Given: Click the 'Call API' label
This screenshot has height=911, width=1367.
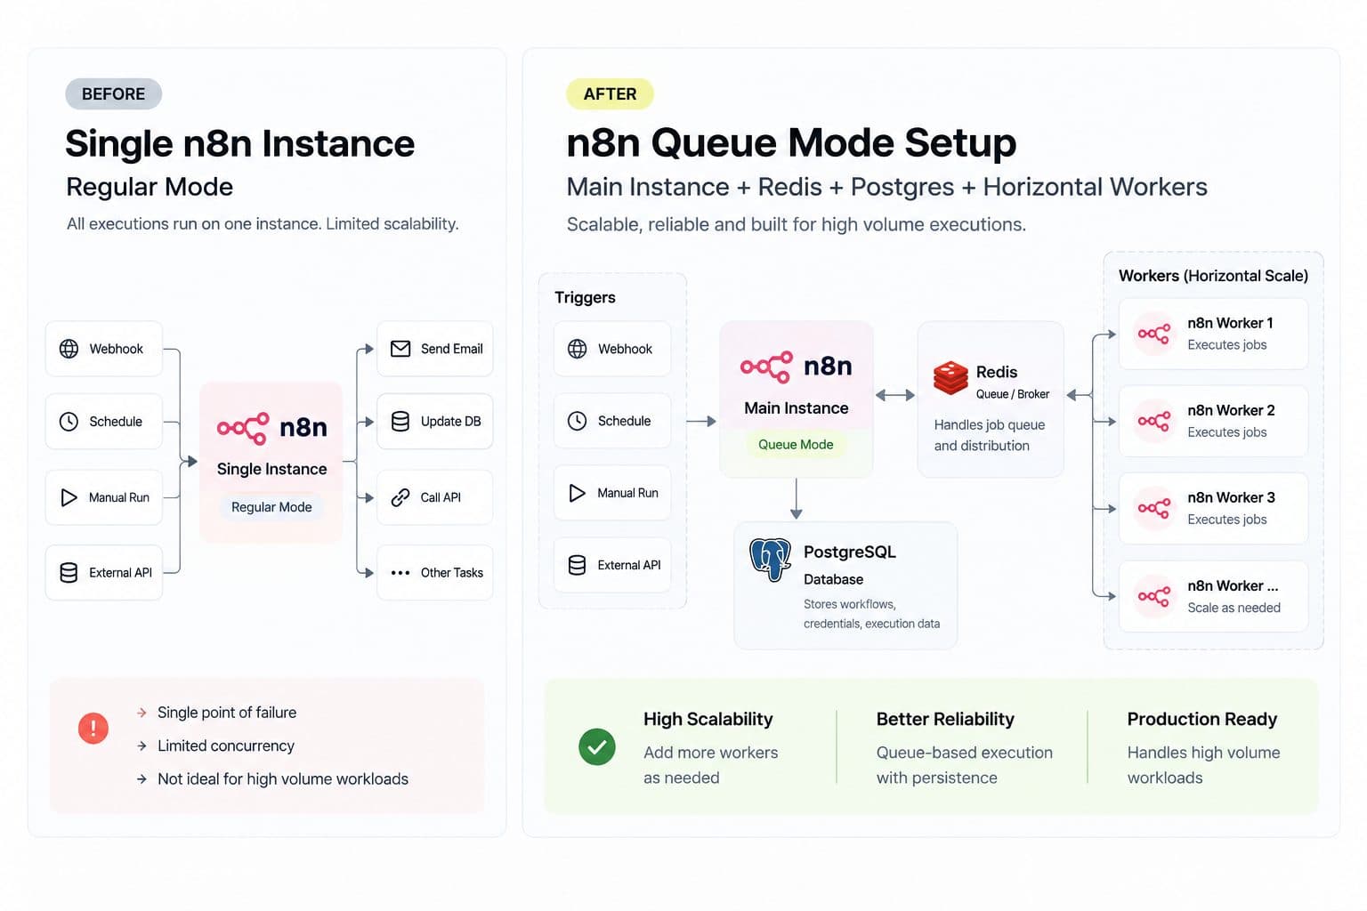Looking at the screenshot, I should 441,497.
